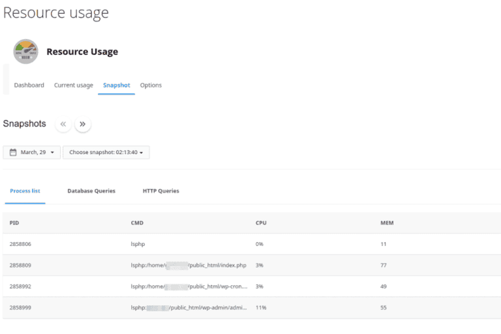Select the Snapshot tab
The height and width of the screenshot is (334, 501).
point(116,85)
